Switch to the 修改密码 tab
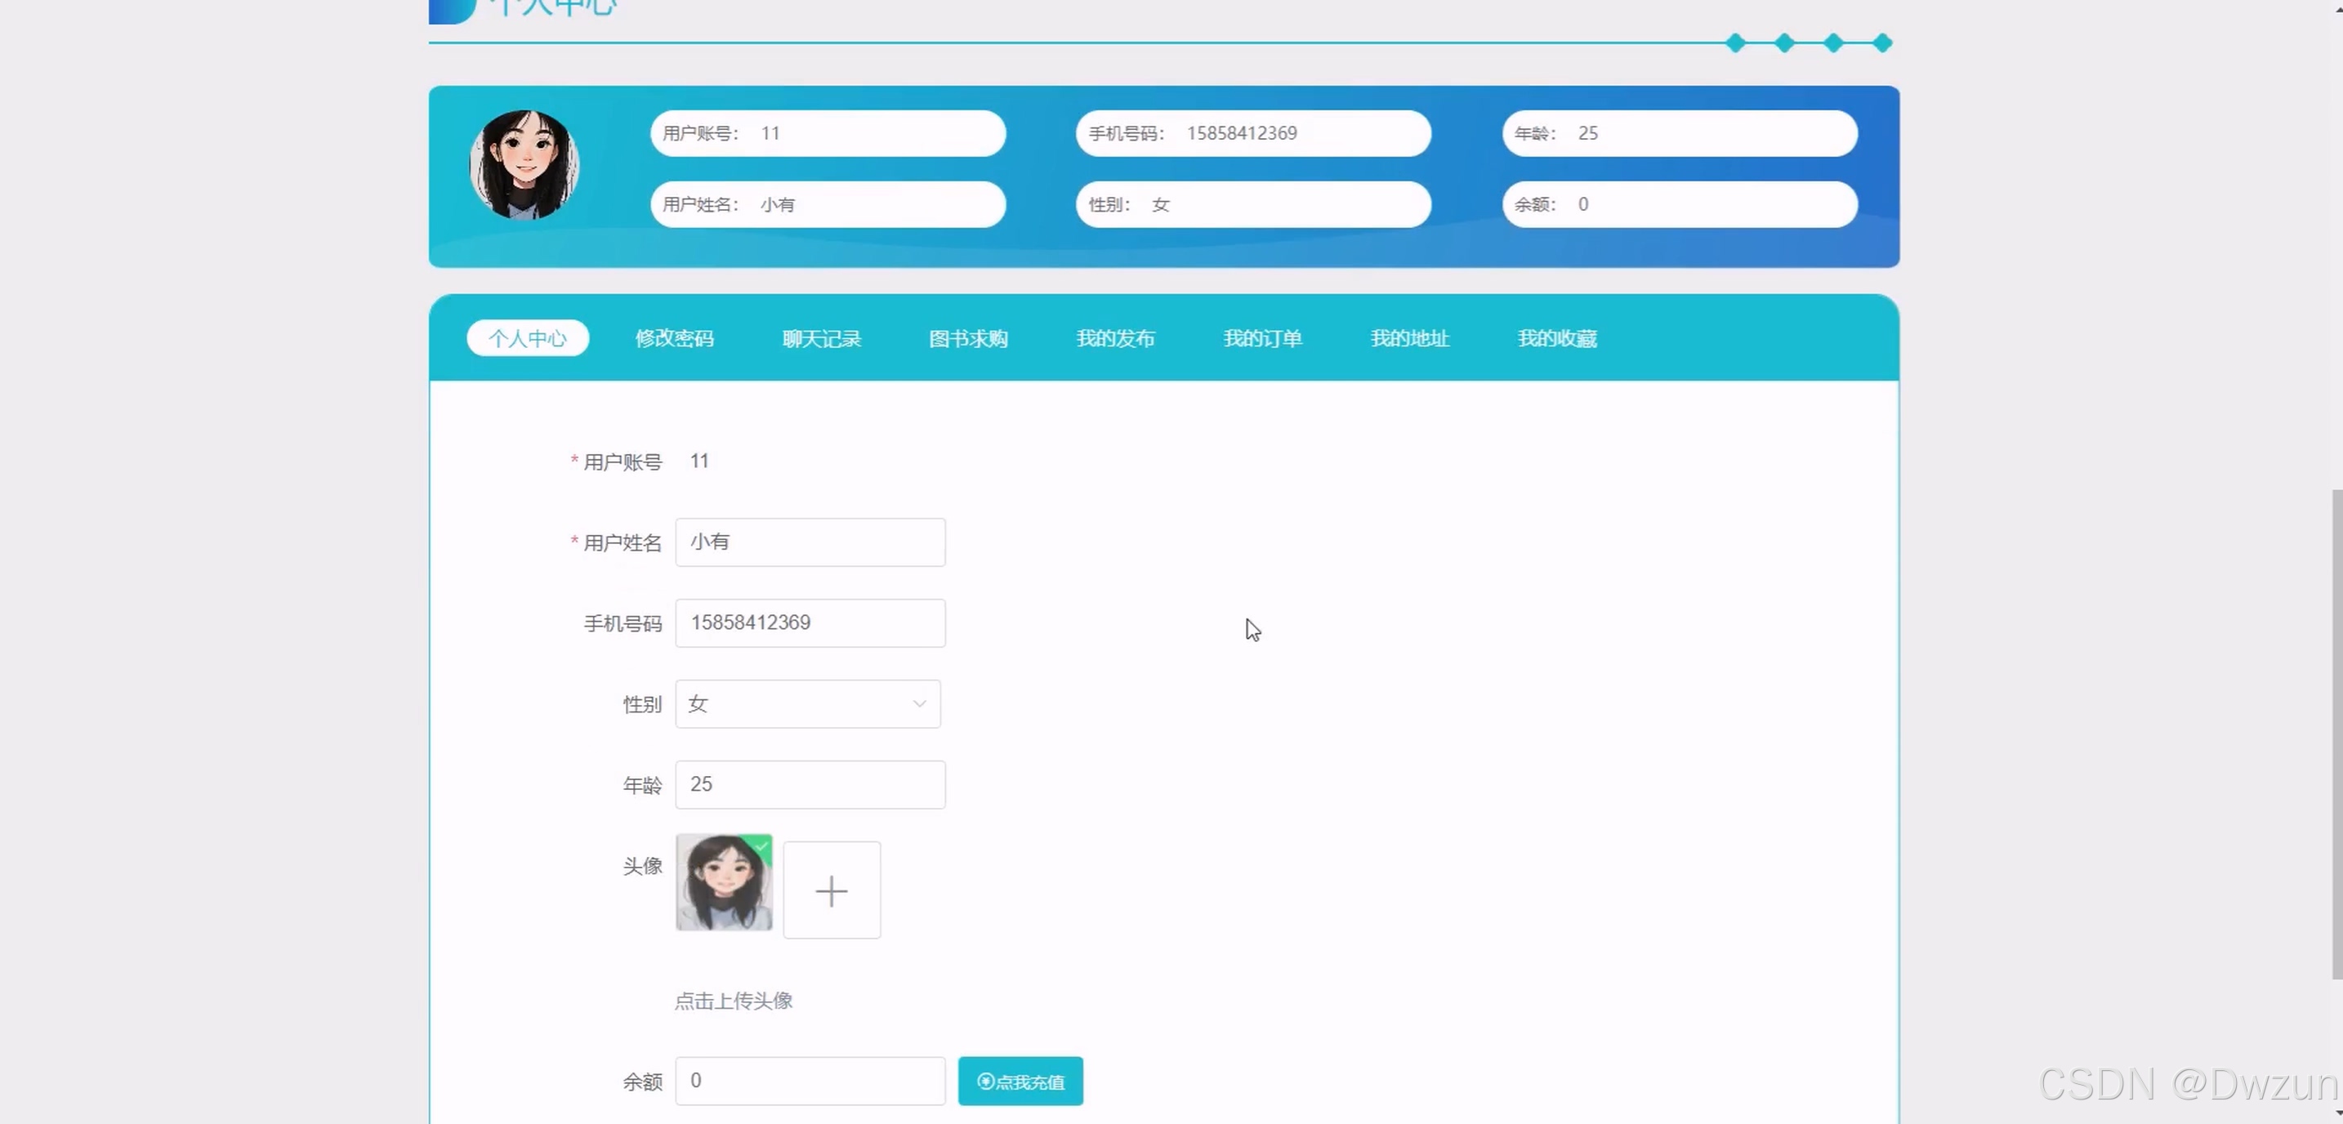This screenshot has width=2343, height=1124. (x=674, y=338)
